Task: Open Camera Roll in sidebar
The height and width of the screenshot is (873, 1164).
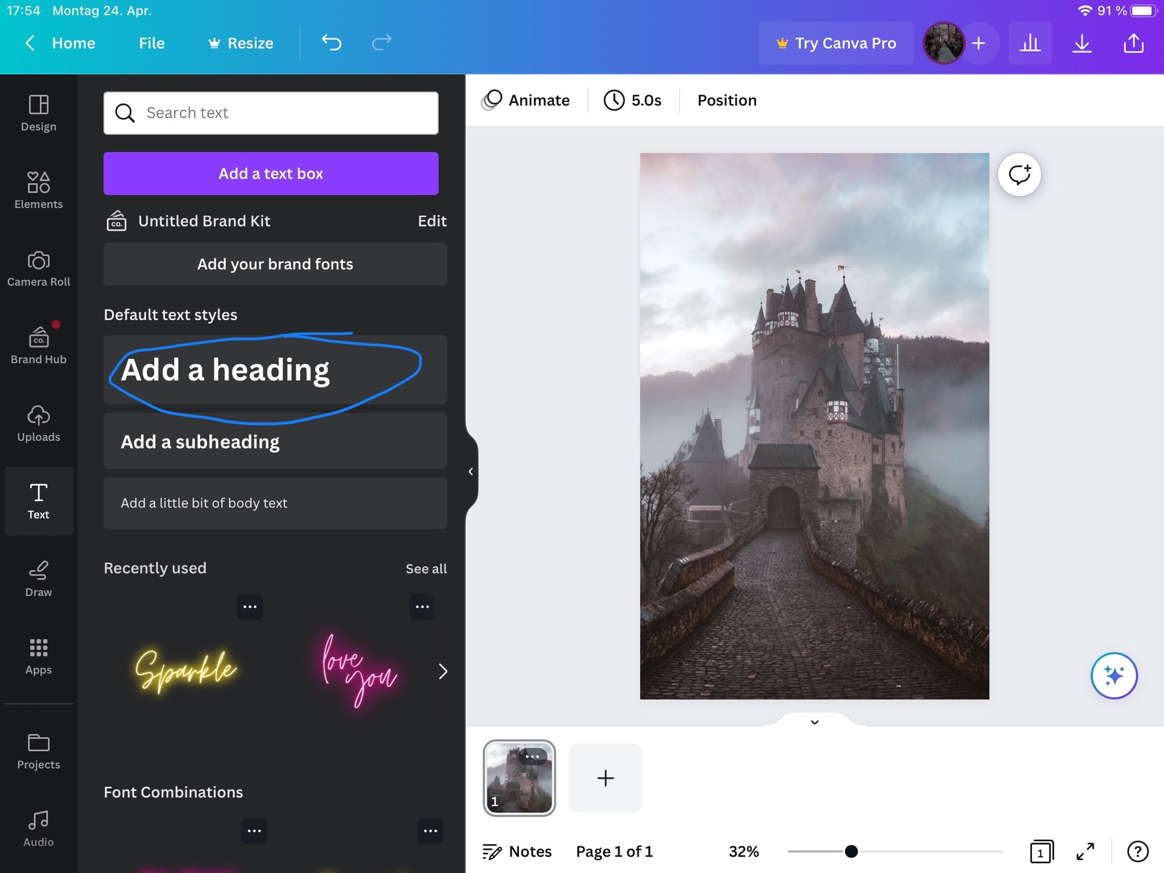Action: [x=38, y=269]
